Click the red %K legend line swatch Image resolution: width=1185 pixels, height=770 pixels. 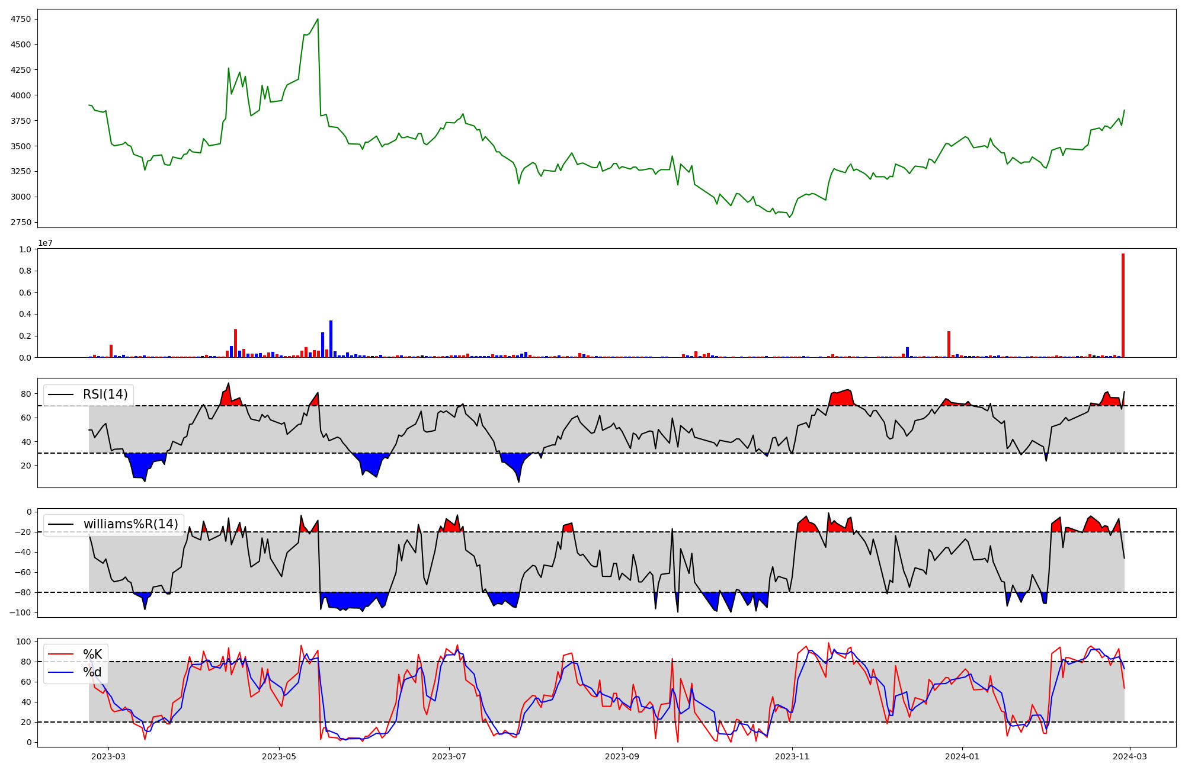61,654
